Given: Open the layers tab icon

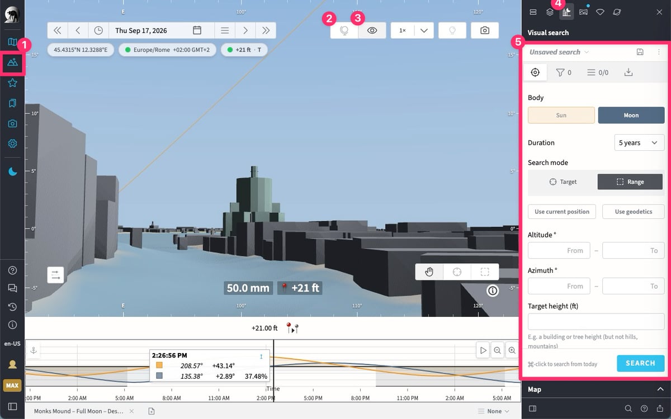Looking at the screenshot, I should (550, 12).
